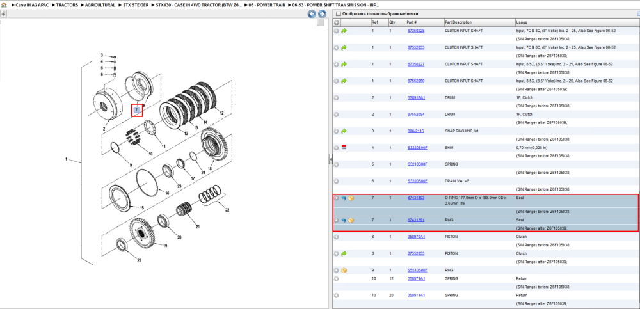Click the box icon for ring S5510S00F
The height and width of the screenshot is (309, 640).
(x=344, y=270)
